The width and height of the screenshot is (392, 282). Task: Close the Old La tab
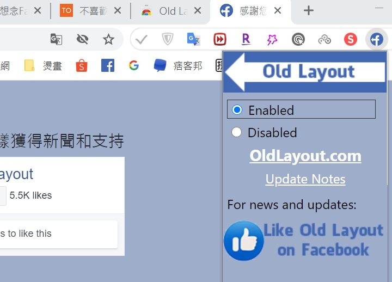coord(198,10)
